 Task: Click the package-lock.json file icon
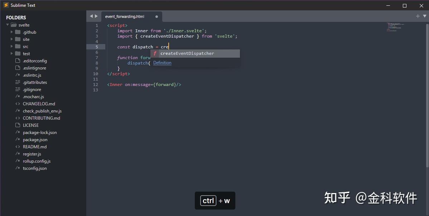[x=18, y=132]
